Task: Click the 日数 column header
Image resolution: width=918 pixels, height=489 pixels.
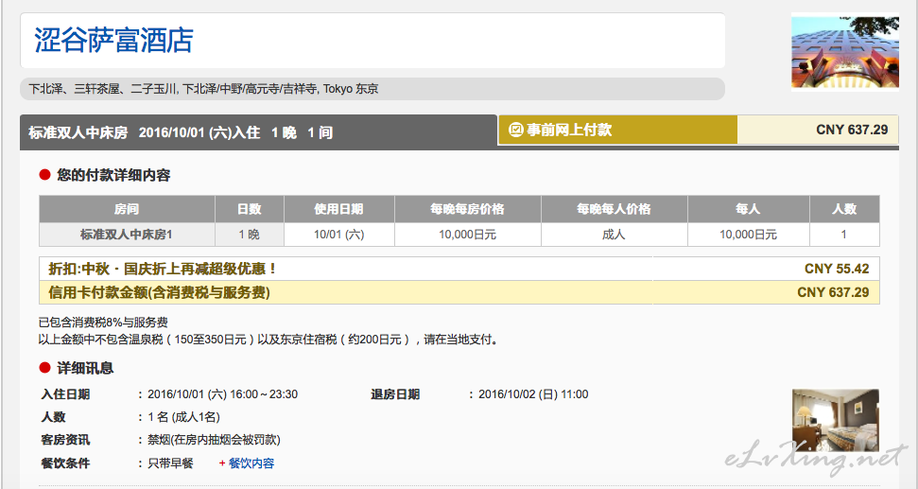Action: pyautogui.click(x=250, y=209)
